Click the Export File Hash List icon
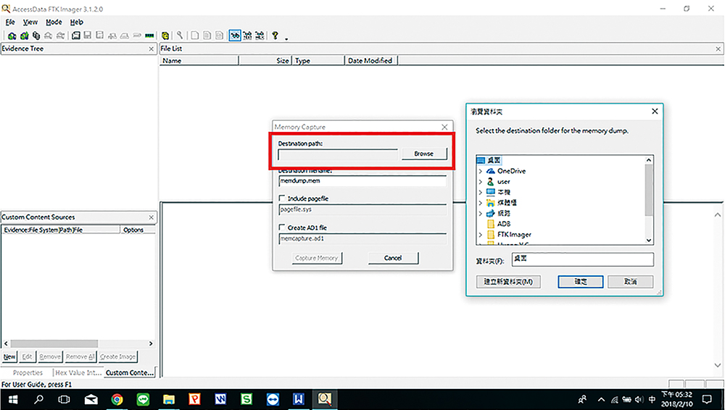725x410 pixels. [207, 35]
